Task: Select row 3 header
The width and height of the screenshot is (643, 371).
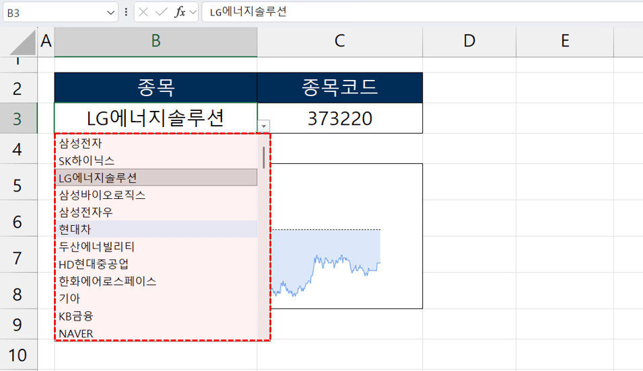Action: [18, 118]
